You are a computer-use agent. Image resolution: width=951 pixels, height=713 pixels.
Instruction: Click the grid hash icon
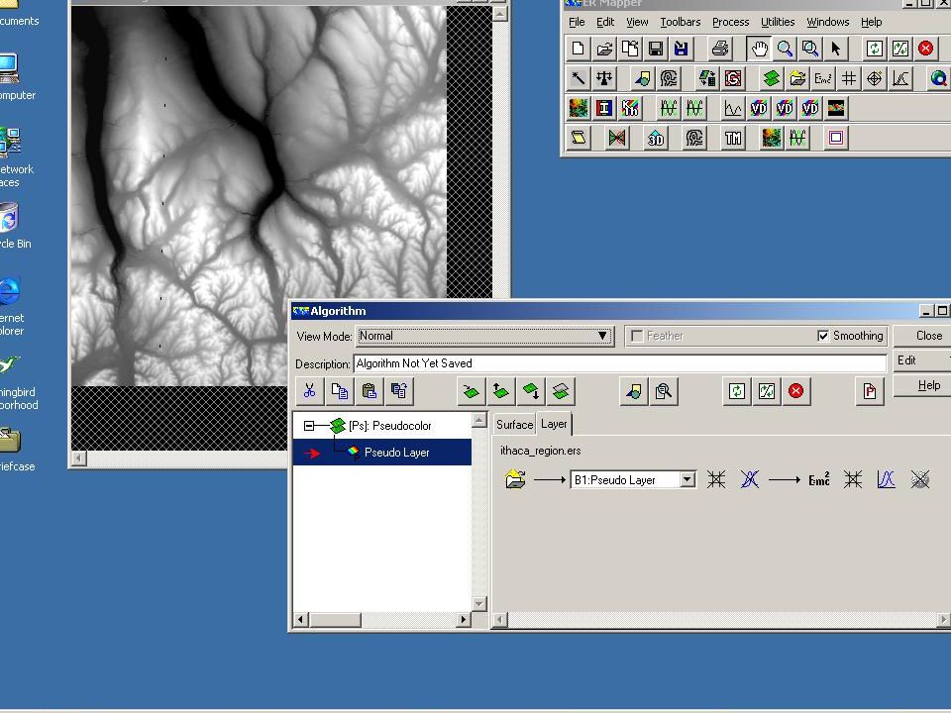tap(849, 78)
